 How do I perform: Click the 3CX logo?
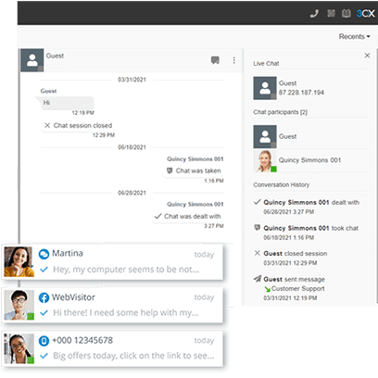(366, 13)
